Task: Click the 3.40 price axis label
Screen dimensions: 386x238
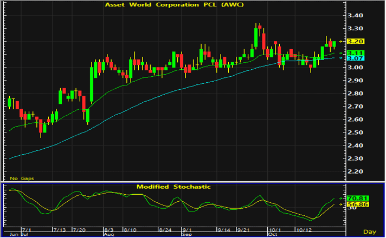Action: click(355, 16)
